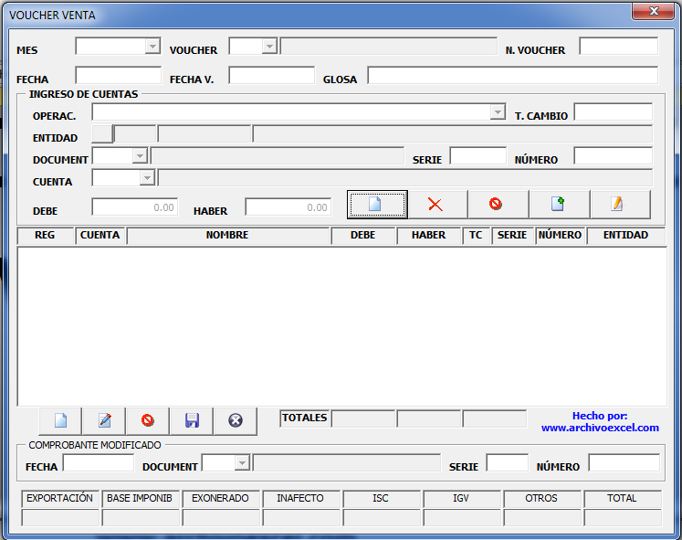Click the OTROS header
Image resolution: width=682 pixels, height=540 pixels.
(x=542, y=499)
